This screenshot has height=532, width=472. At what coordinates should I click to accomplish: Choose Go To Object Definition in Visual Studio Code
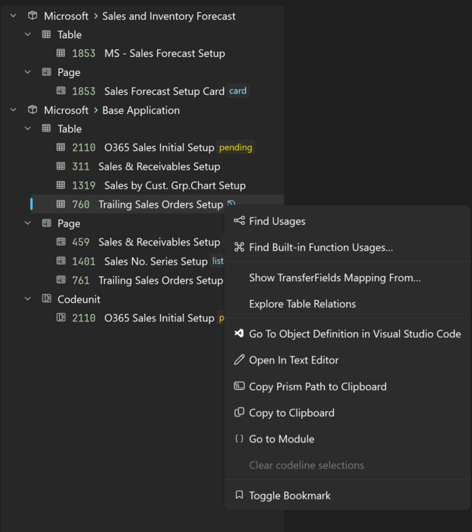pyautogui.click(x=348, y=334)
